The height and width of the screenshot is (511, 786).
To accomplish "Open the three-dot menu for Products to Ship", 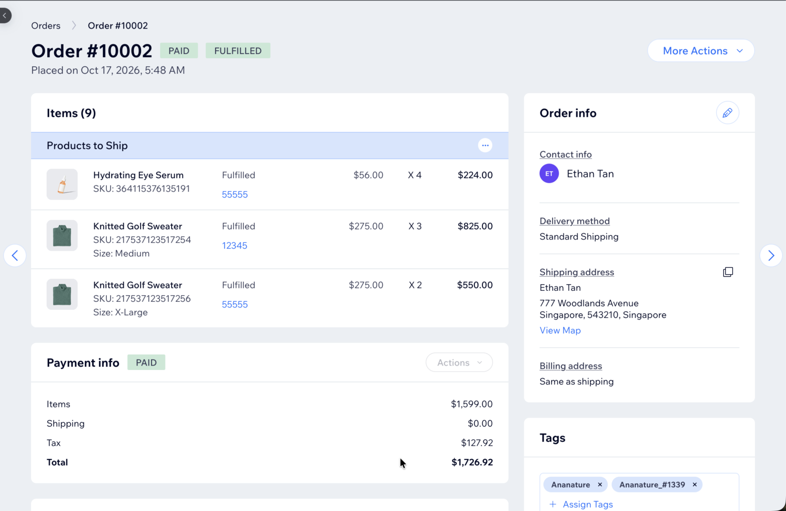I will pyautogui.click(x=485, y=145).
